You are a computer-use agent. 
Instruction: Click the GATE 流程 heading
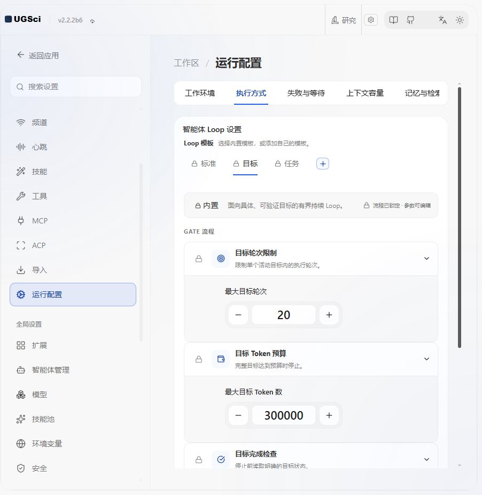(x=199, y=231)
